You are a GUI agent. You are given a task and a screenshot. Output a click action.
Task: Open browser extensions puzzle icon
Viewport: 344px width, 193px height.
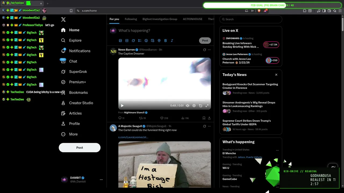[304, 11]
